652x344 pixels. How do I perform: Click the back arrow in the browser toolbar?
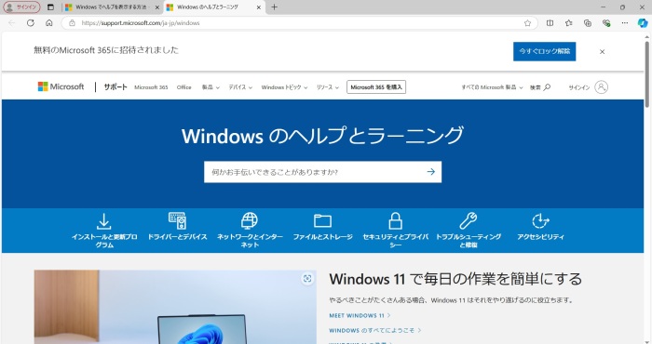pos(11,23)
